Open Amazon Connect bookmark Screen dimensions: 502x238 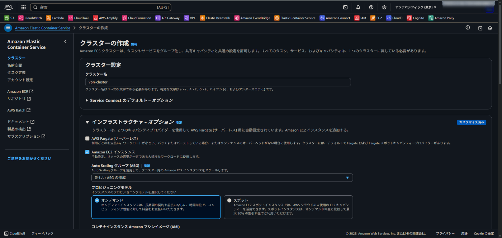335,18
